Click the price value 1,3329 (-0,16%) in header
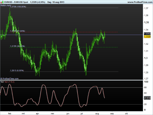The image size is (153, 115). point(38,2)
